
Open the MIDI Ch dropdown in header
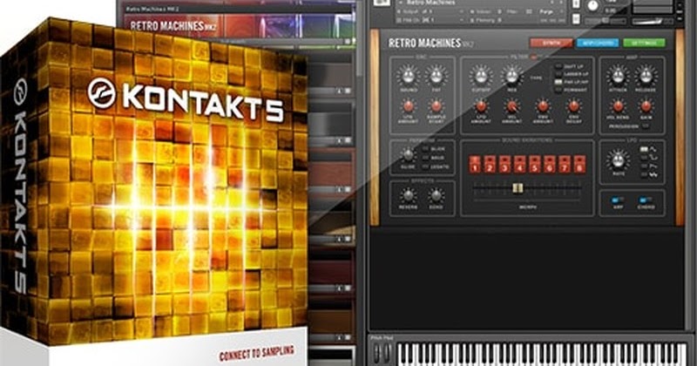pos(428,20)
